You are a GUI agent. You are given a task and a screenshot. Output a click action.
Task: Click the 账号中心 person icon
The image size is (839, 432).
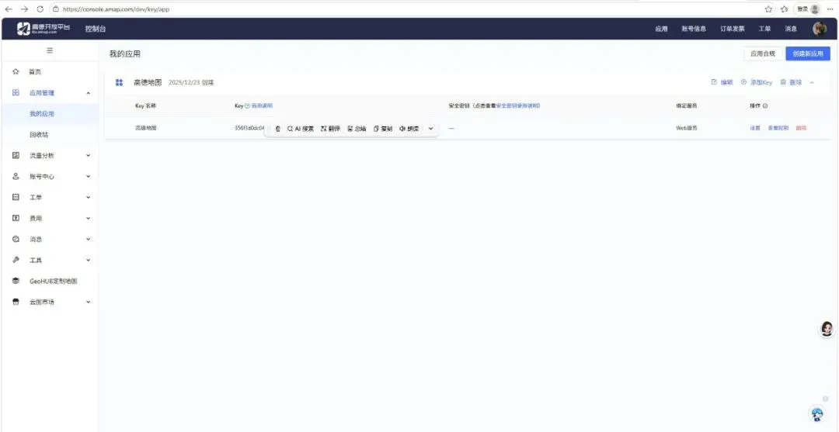(16, 176)
